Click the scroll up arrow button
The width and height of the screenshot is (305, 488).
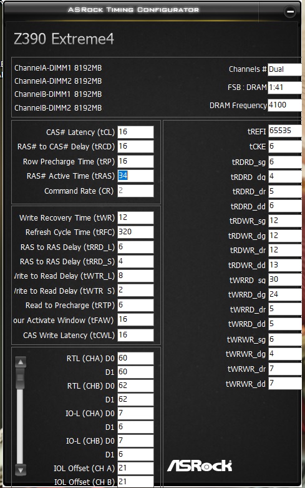tap(21, 362)
